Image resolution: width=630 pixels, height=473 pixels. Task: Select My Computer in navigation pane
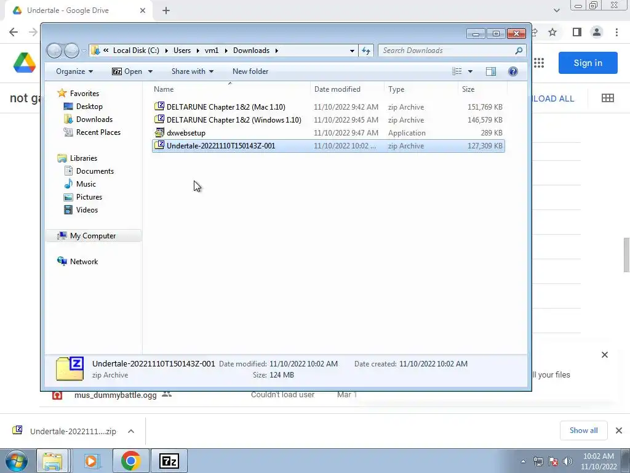(x=94, y=236)
